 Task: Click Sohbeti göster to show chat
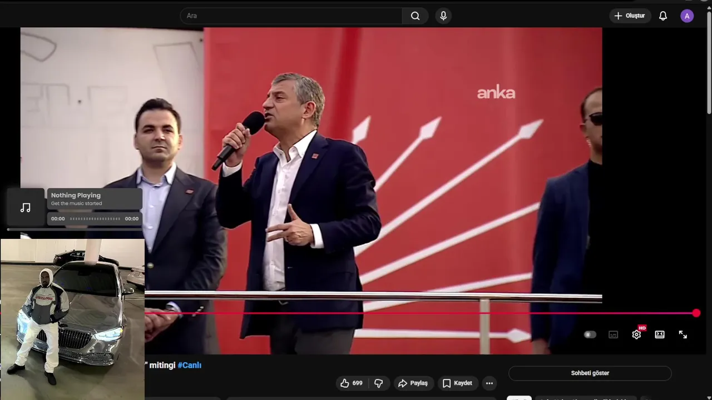point(590,373)
